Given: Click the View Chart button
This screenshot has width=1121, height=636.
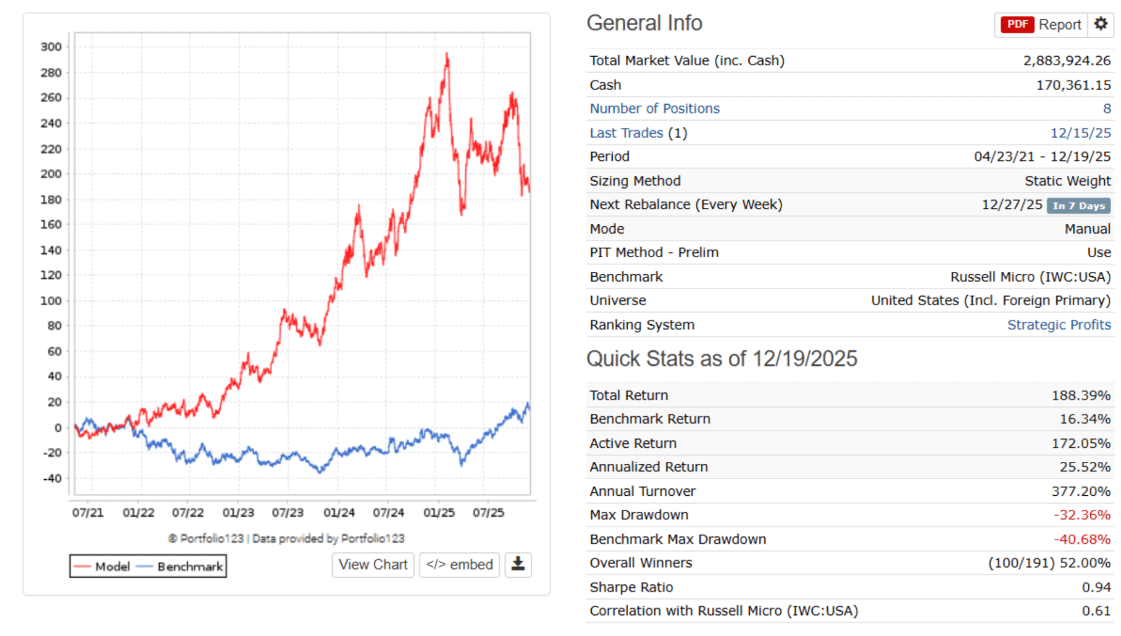Looking at the screenshot, I should [373, 564].
